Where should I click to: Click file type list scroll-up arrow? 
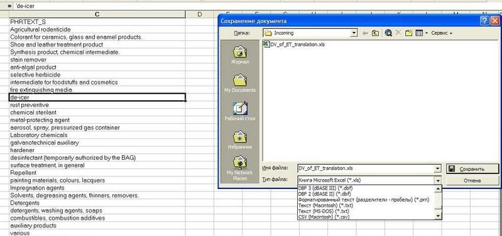coord(438,188)
